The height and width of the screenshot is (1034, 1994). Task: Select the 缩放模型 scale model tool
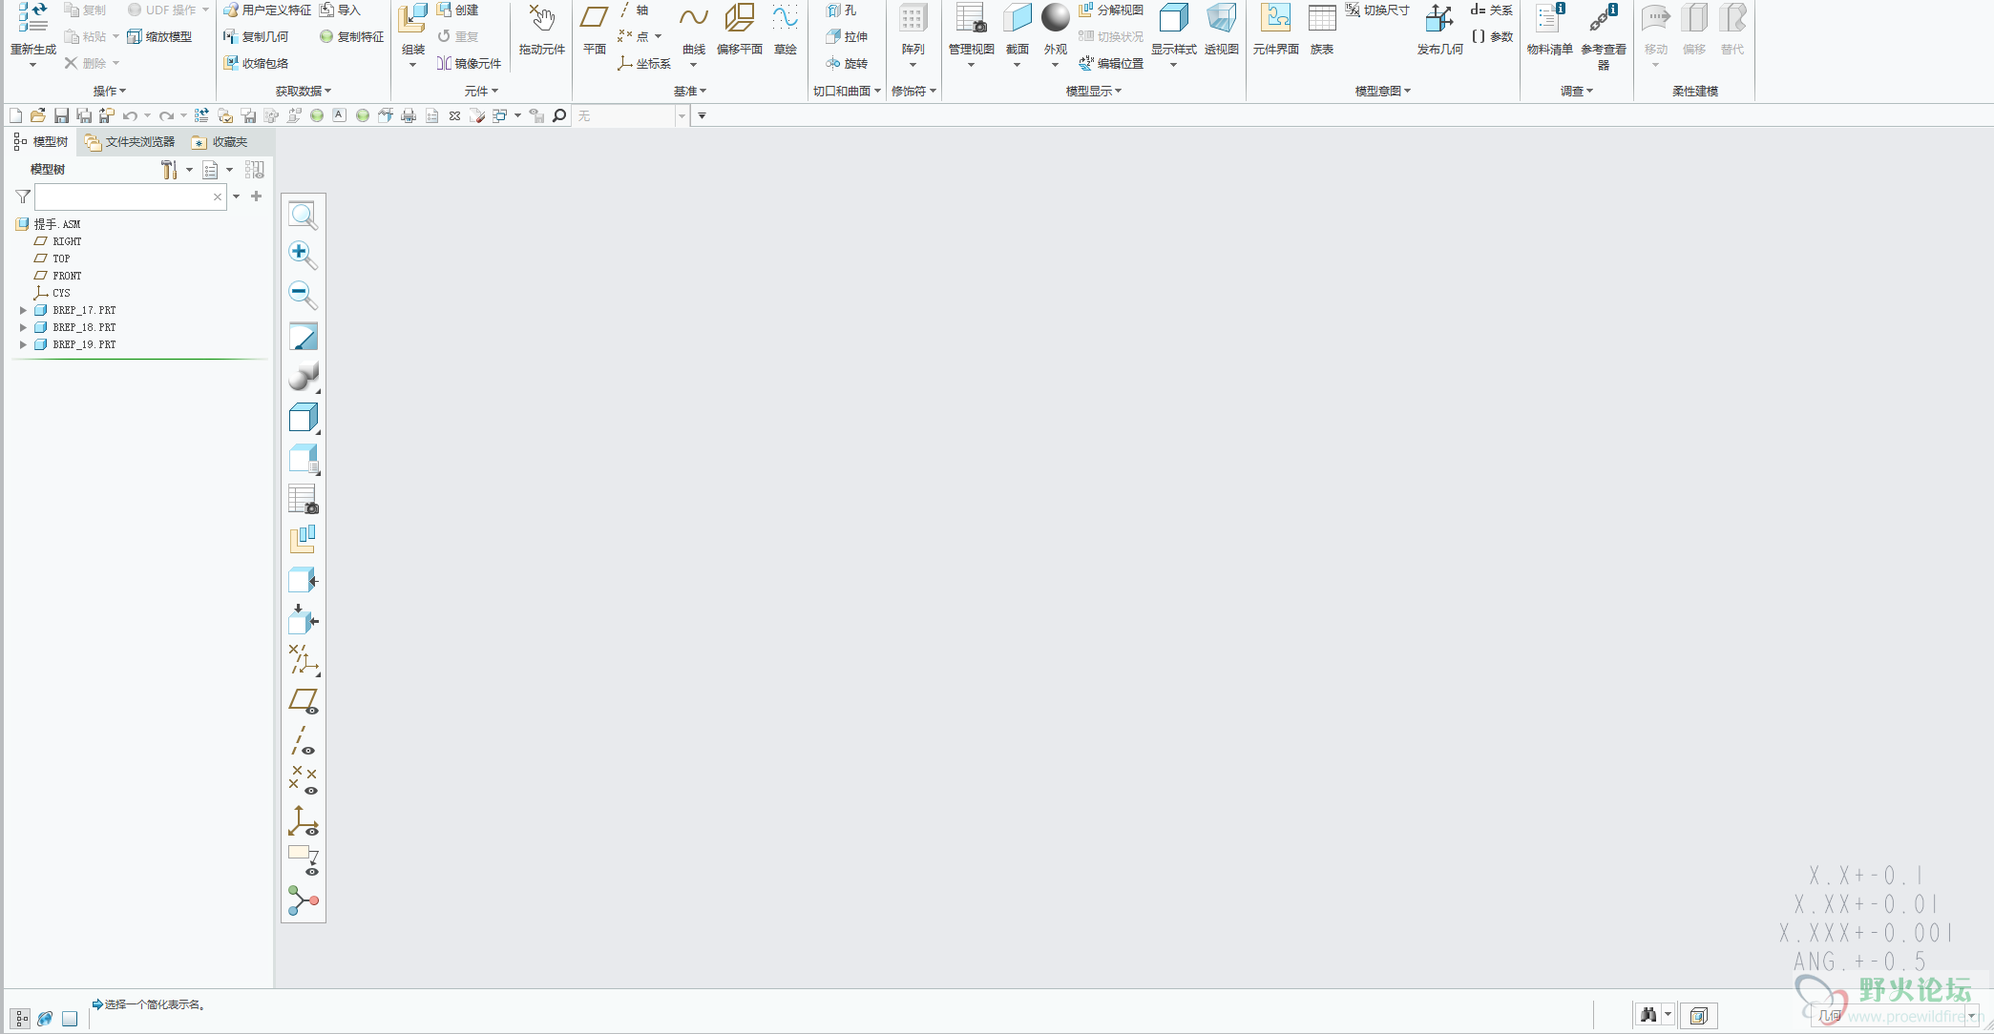tap(159, 36)
